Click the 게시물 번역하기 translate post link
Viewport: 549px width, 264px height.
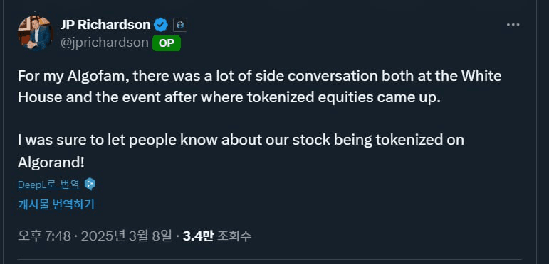point(56,204)
